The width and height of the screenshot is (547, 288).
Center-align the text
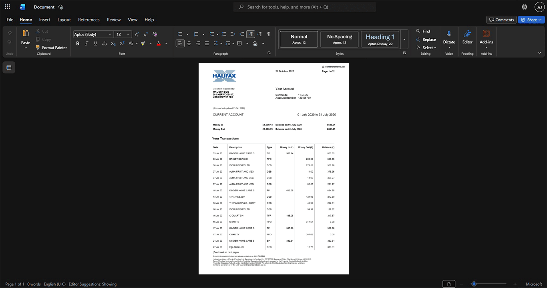(189, 43)
